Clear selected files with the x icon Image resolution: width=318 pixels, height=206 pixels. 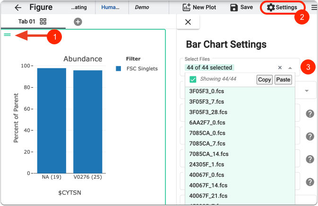[x=280, y=67]
